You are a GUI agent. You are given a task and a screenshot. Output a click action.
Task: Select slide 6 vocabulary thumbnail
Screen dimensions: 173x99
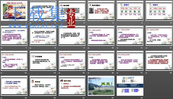click(159, 11)
